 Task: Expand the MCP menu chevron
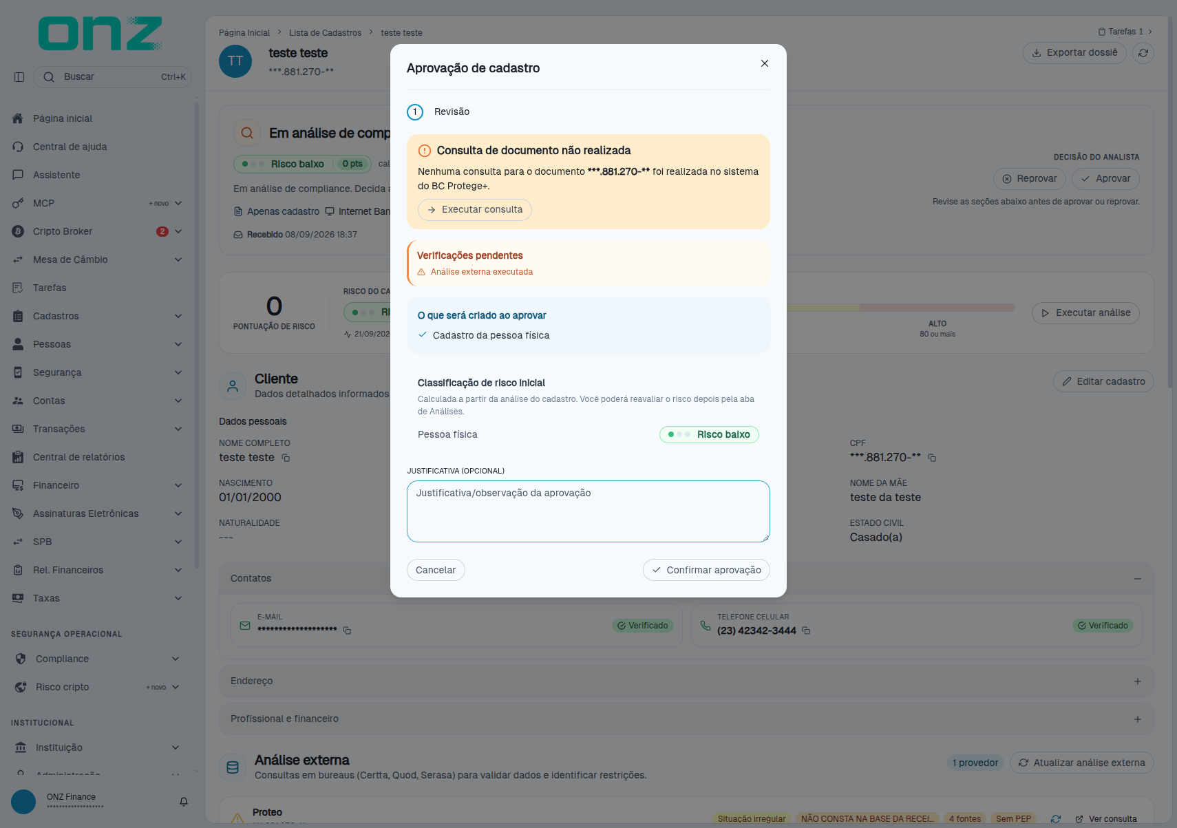(x=178, y=203)
